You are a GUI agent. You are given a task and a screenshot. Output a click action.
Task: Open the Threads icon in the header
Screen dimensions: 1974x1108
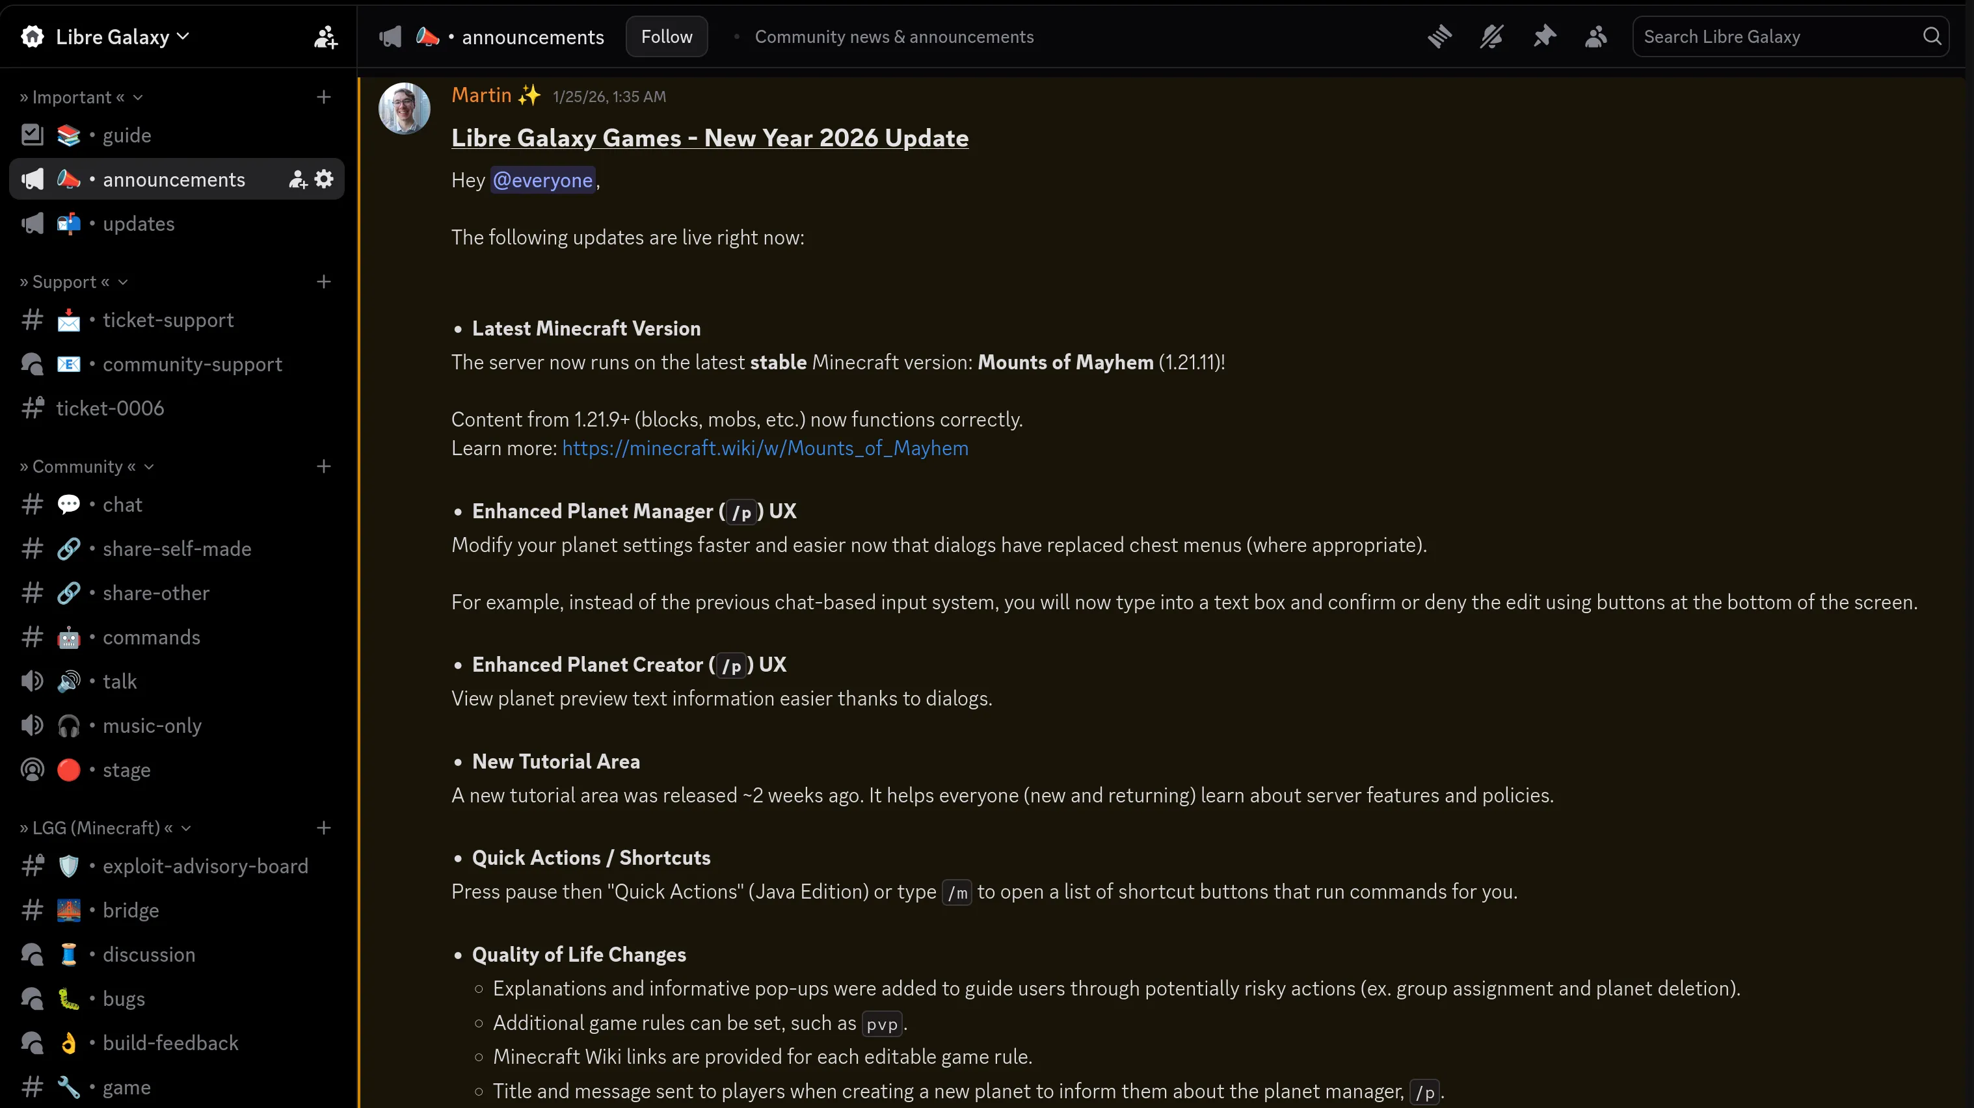[x=1439, y=37]
